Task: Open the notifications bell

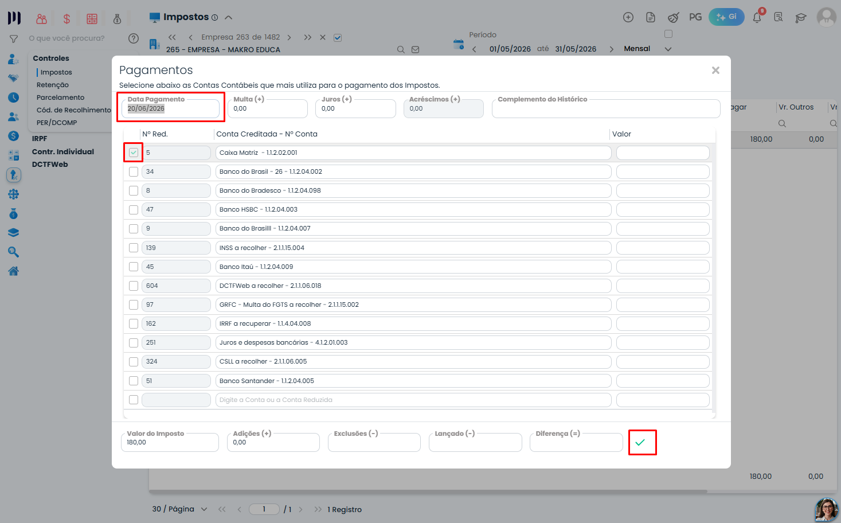Action: pyautogui.click(x=757, y=17)
